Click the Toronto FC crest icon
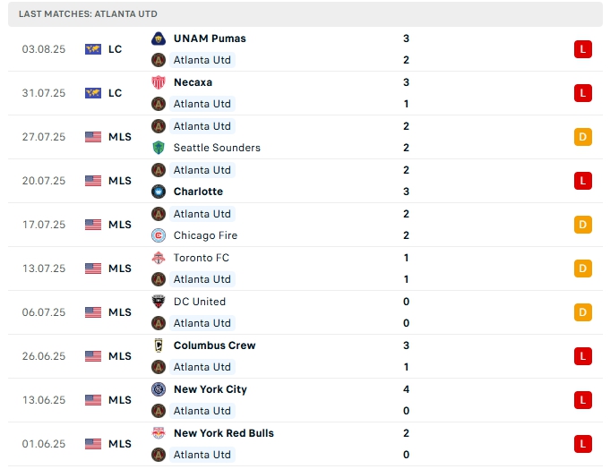Viewport: 610px width, 469px height. (x=159, y=258)
